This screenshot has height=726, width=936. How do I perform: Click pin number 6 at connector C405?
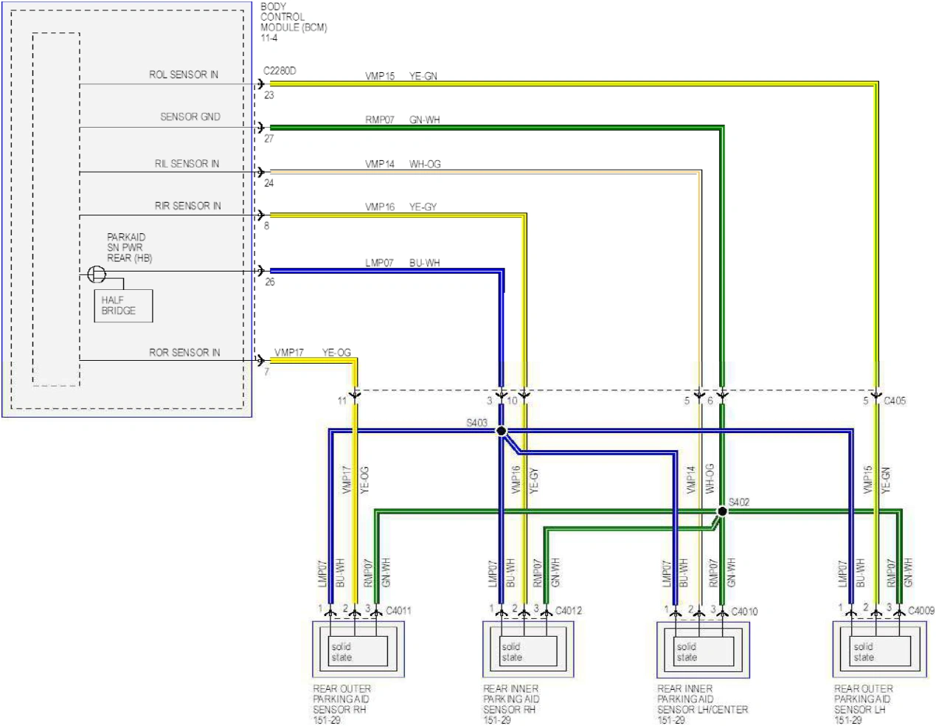(710, 401)
